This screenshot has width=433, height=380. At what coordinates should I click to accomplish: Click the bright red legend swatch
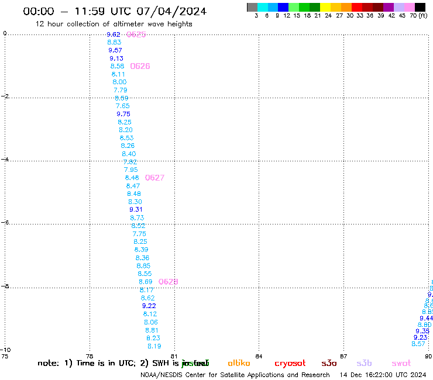coord(357,7)
